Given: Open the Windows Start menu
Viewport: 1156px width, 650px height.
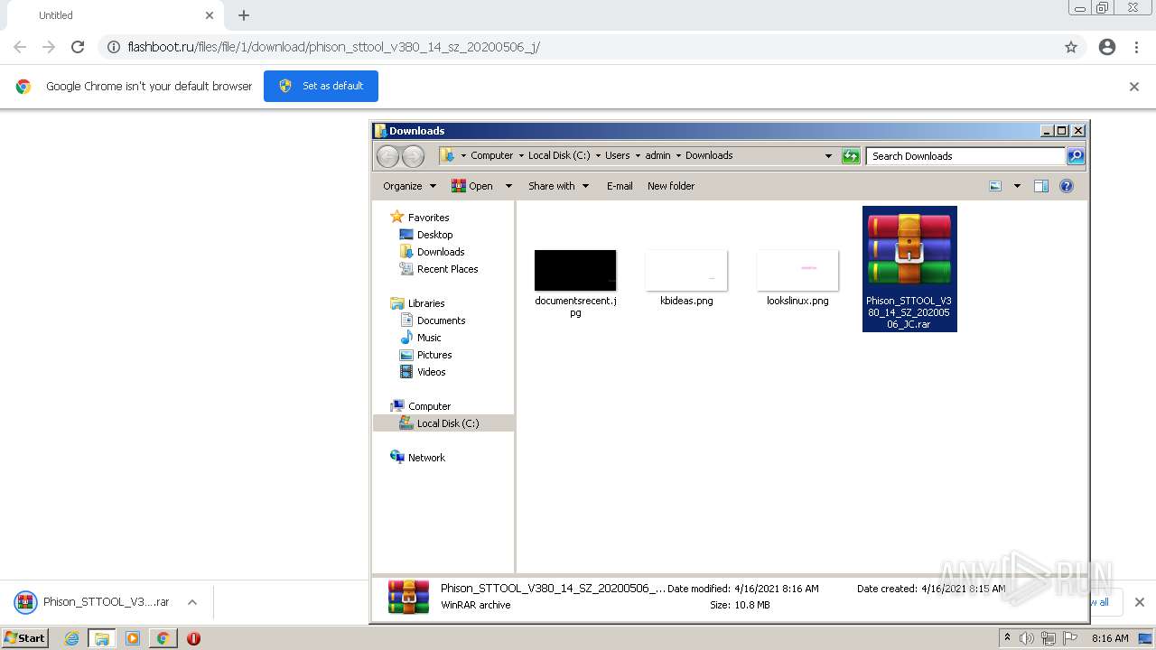Looking at the screenshot, I should (25, 637).
